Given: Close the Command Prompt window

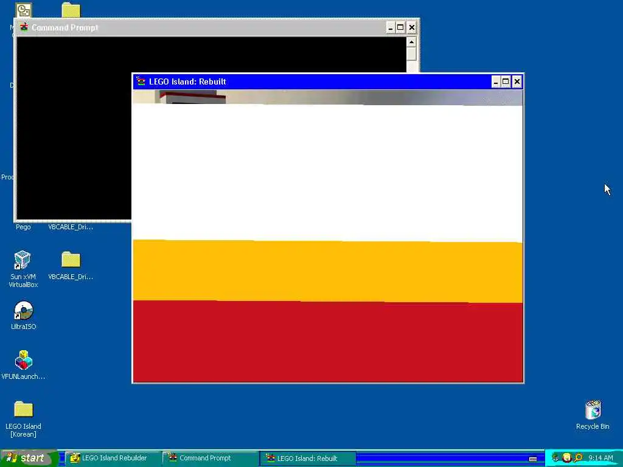Looking at the screenshot, I should 412,27.
